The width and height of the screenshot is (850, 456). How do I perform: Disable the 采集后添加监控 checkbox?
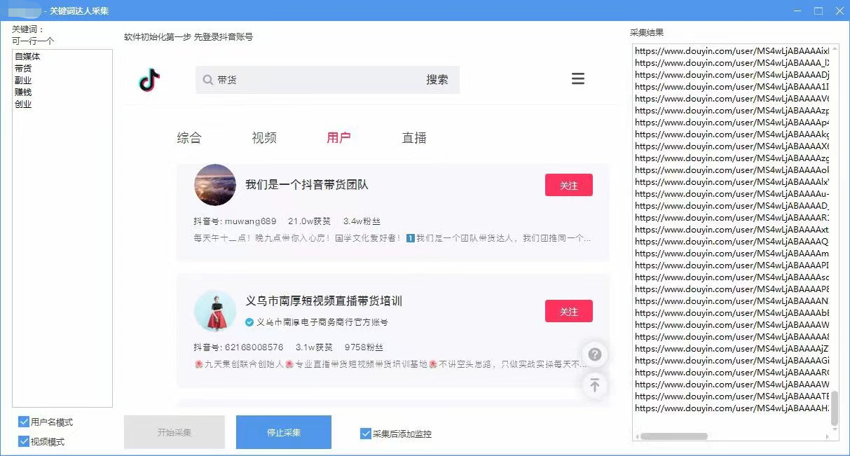(365, 434)
